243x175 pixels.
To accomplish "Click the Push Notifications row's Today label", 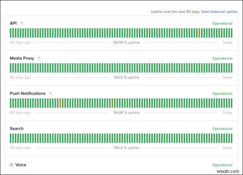I will 227,112.
